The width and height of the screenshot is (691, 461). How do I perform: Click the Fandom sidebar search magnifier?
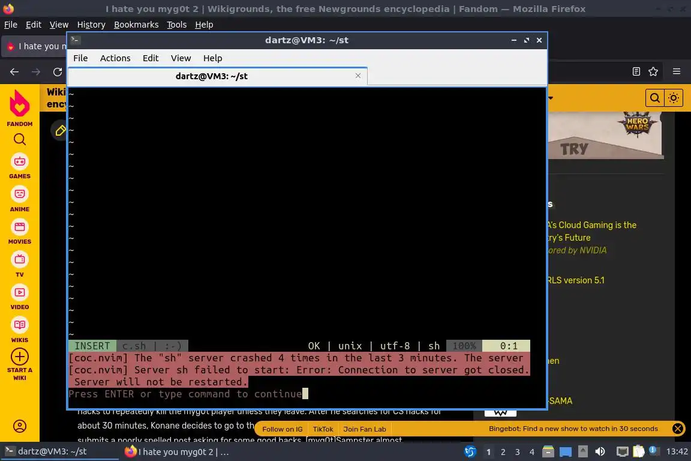19,139
